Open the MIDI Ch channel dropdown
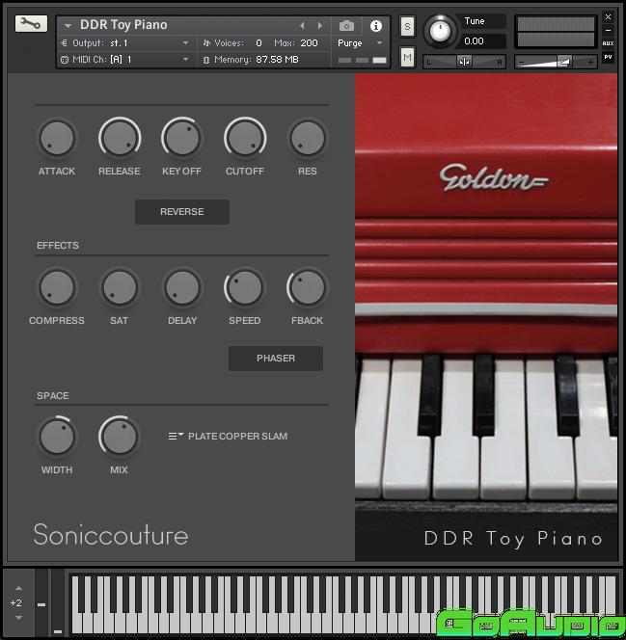 point(125,60)
